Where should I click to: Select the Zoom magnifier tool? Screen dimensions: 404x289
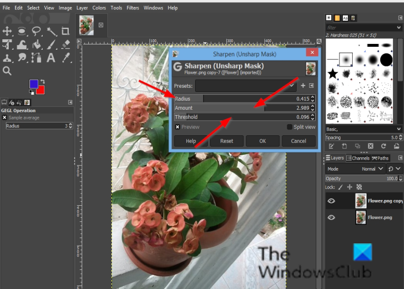(8, 71)
